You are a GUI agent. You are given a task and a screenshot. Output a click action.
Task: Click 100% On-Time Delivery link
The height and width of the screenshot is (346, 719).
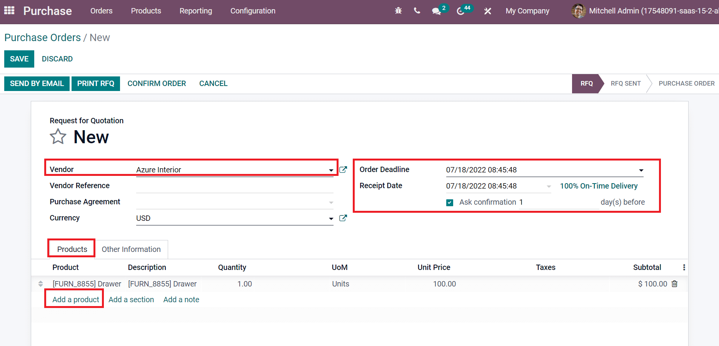click(599, 186)
